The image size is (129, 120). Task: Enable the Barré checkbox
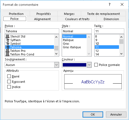click(x=9, y=76)
